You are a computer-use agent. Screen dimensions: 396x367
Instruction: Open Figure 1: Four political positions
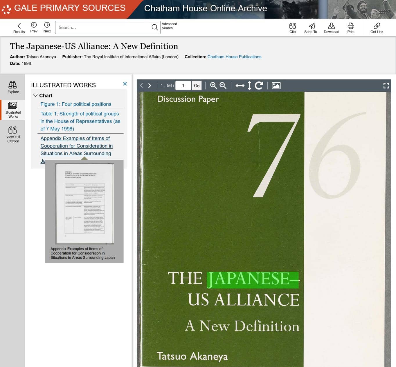point(76,104)
